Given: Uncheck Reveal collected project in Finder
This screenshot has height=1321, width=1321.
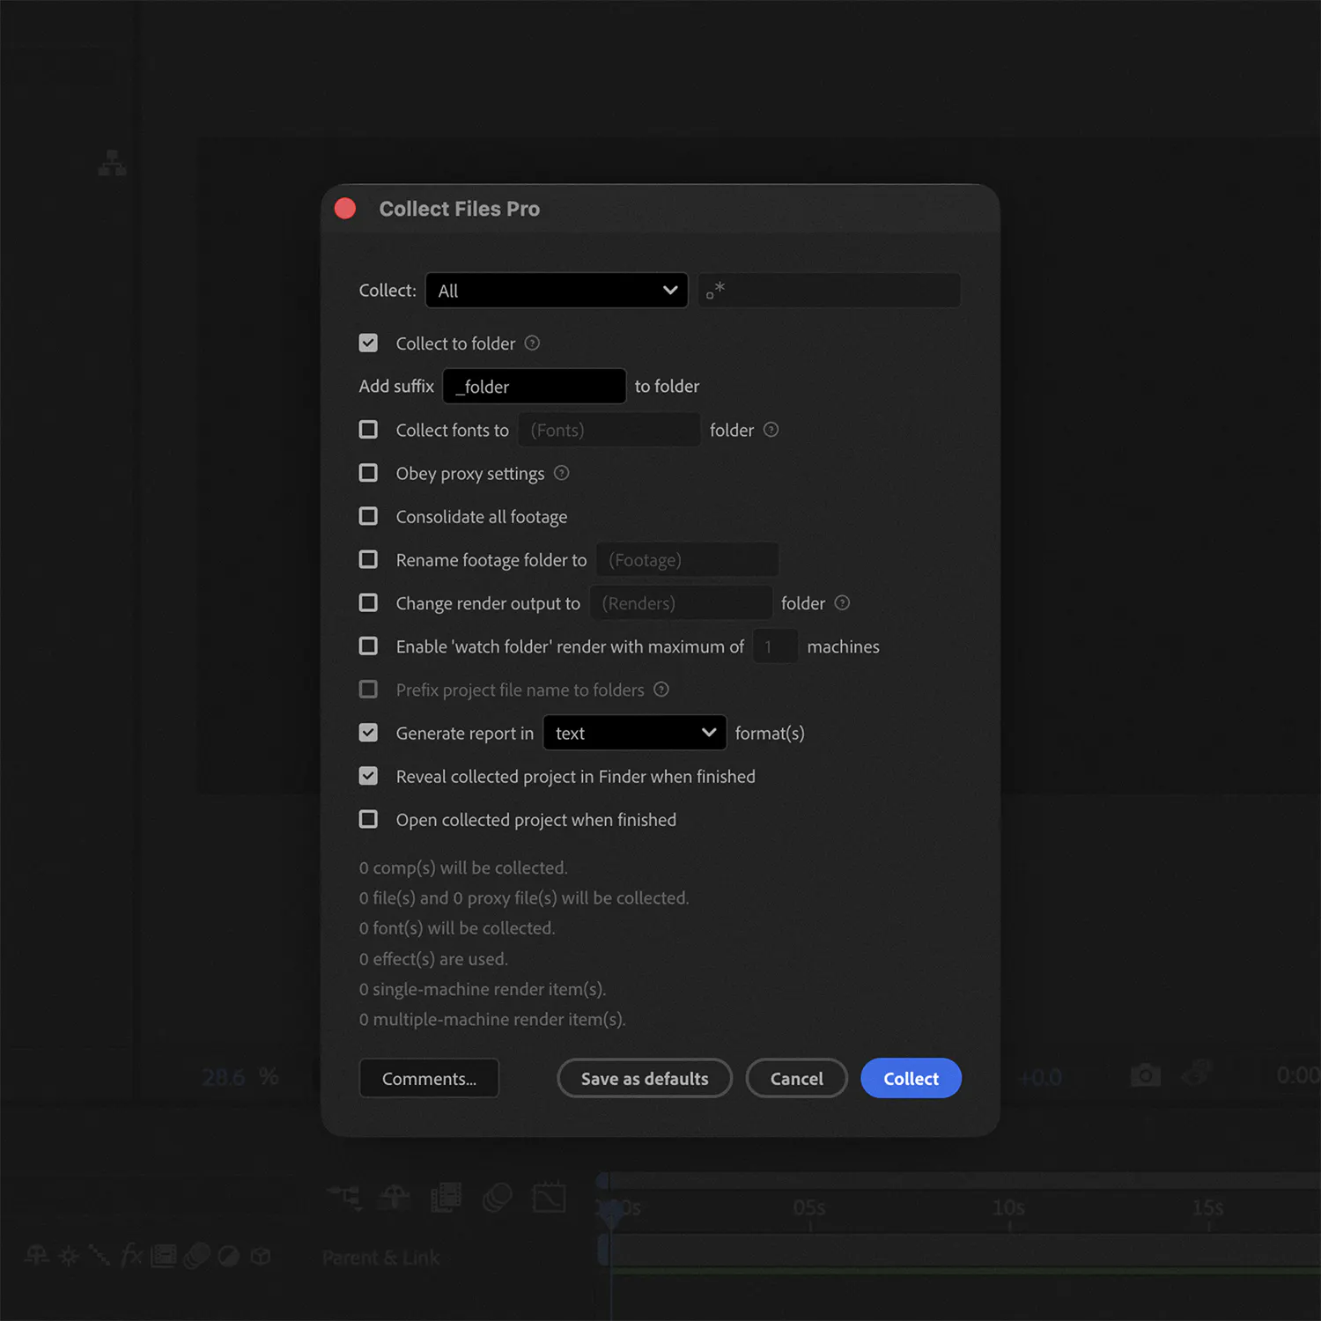Looking at the screenshot, I should [x=368, y=776].
